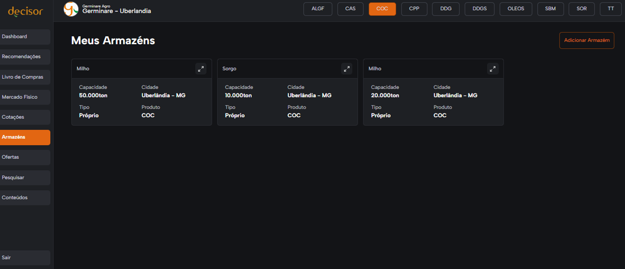The width and height of the screenshot is (625, 269).
Task: Go to Recomendações in the sidebar
Action: [x=25, y=57]
